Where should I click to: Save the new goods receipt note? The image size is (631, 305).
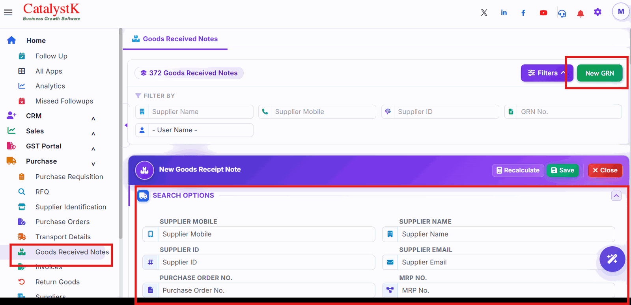click(x=563, y=170)
